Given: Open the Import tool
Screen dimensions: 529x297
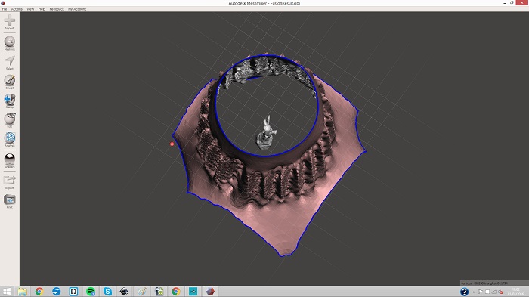Looking at the screenshot, I should pyautogui.click(x=9, y=22).
